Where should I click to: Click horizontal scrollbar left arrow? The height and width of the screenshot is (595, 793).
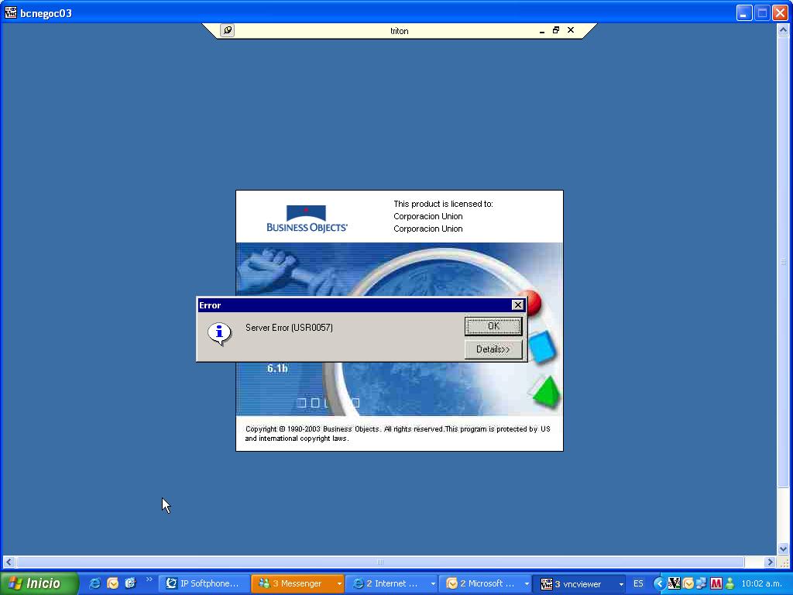pyautogui.click(x=9, y=562)
